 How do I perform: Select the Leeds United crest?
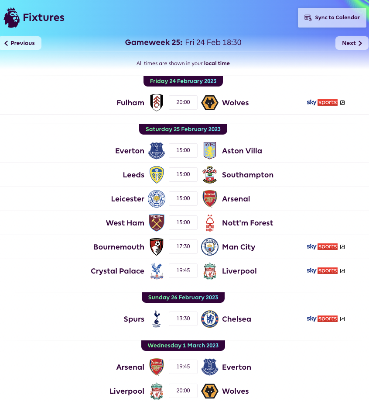tap(157, 174)
